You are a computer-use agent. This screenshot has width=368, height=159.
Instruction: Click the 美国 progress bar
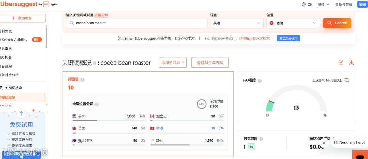click(109, 121)
